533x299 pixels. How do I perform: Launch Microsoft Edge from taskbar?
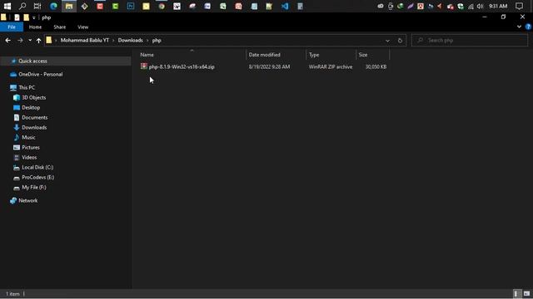[53, 6]
